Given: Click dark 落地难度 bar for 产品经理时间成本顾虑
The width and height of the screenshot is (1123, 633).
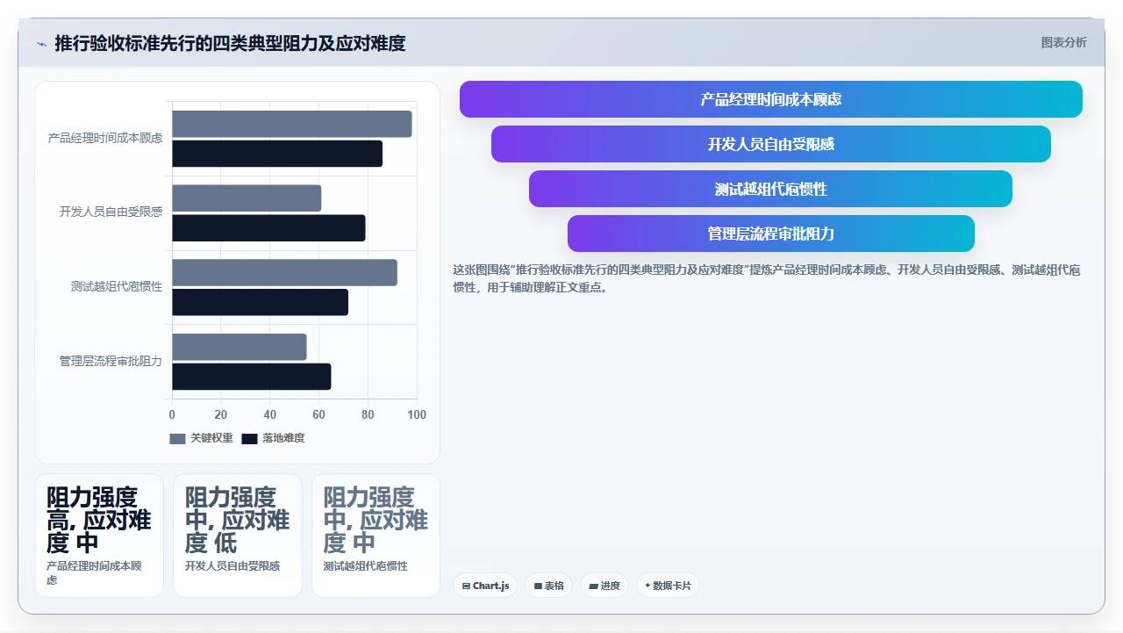Looking at the screenshot, I should pyautogui.click(x=277, y=154).
